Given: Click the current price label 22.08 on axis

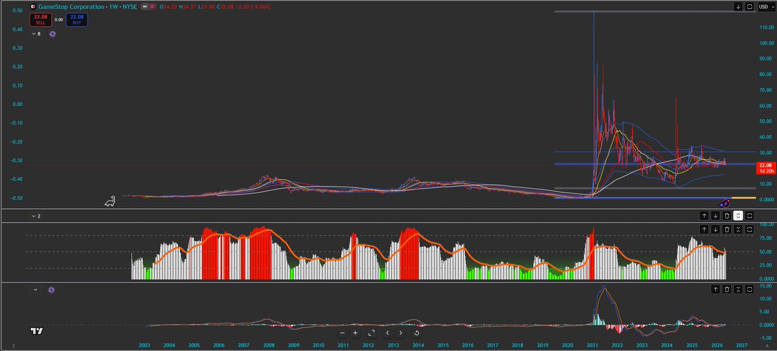Looking at the screenshot, I should click(x=767, y=165).
